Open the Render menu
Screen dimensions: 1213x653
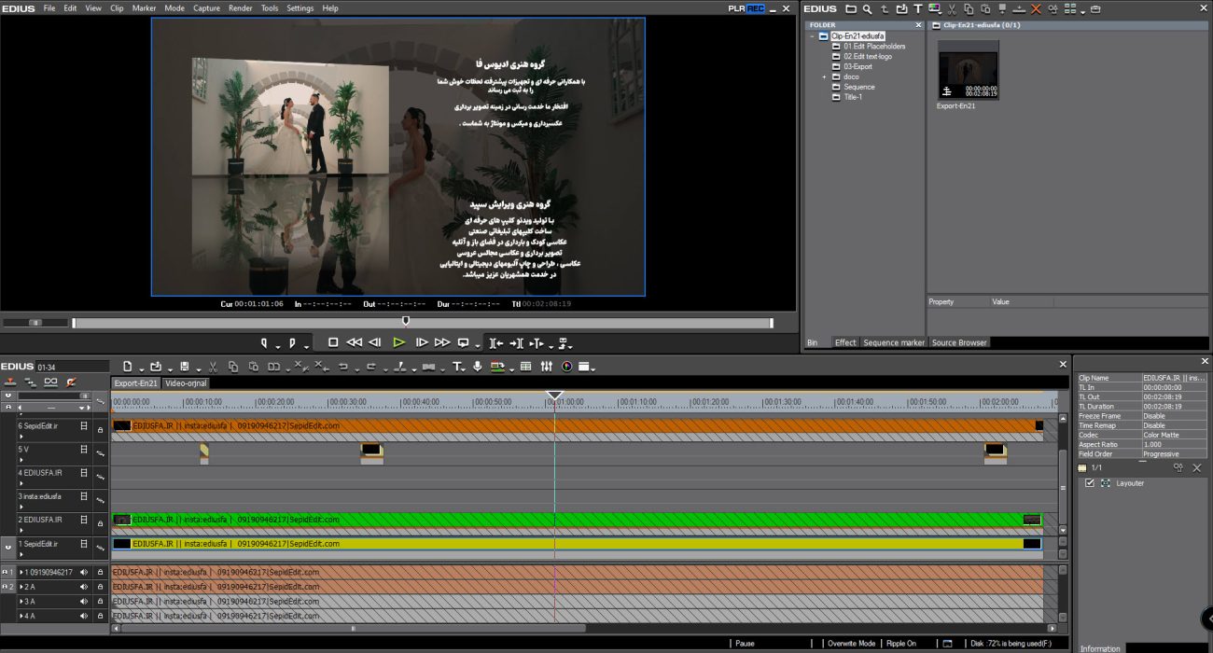point(240,7)
